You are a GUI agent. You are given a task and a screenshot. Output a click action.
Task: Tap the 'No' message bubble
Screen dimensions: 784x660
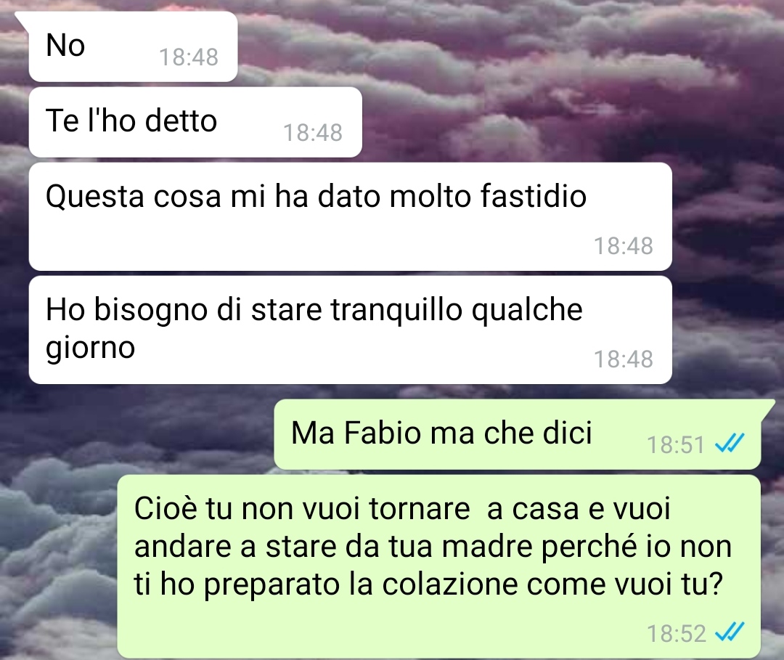coord(133,46)
